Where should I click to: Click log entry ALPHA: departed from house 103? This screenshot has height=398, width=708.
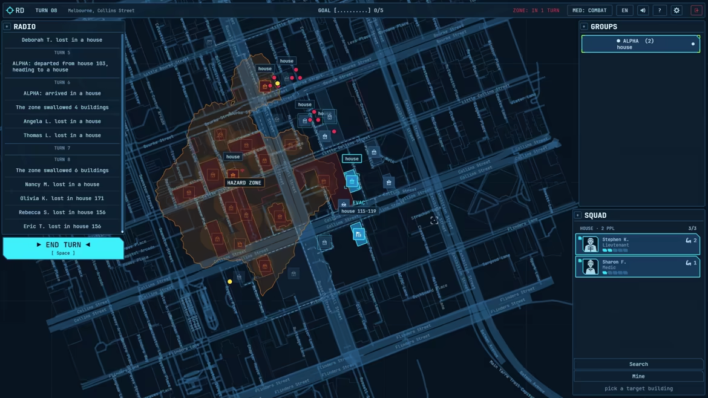62,67
